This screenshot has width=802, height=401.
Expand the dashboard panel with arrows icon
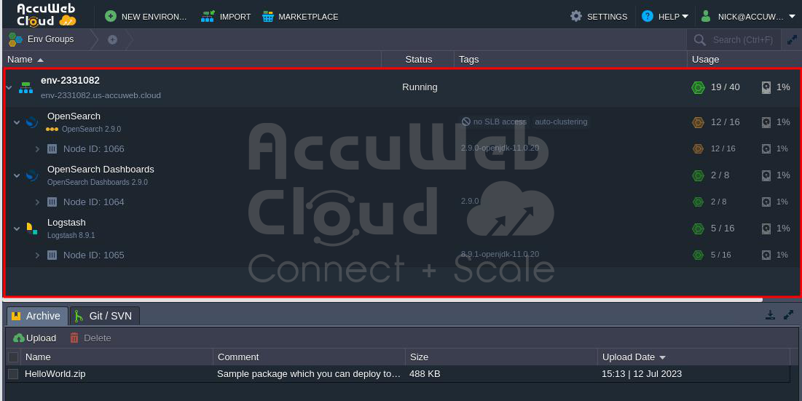tap(792, 40)
